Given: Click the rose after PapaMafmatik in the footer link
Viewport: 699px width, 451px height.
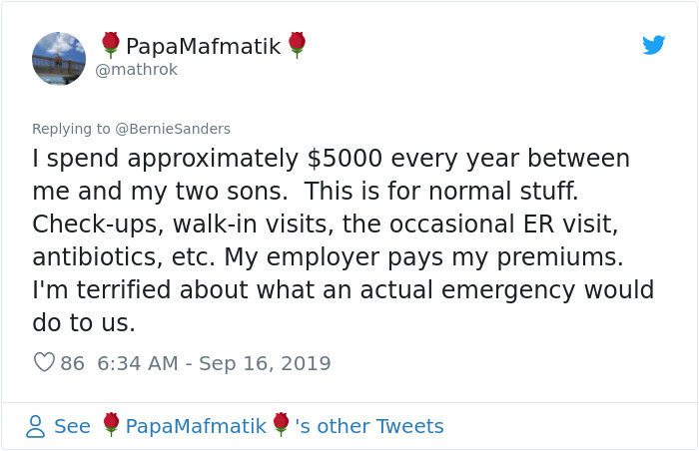Looking at the screenshot, I should [283, 426].
